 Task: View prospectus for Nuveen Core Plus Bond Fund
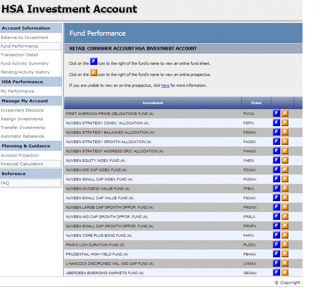click(285, 235)
